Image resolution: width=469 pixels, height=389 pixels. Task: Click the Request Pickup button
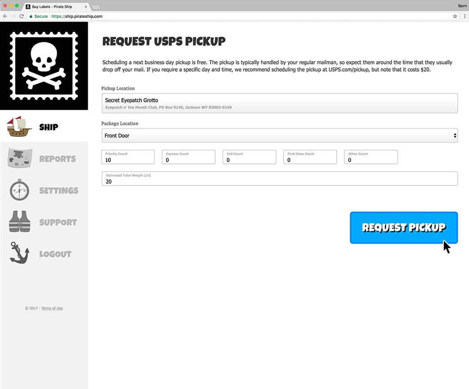[404, 228]
